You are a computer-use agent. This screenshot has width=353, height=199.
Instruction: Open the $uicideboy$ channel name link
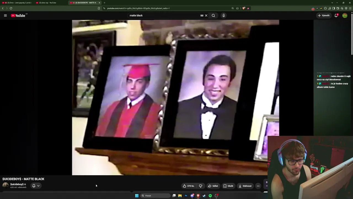click(x=17, y=184)
